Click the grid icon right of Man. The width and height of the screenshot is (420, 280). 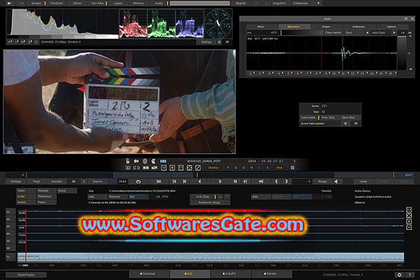click(x=292, y=168)
